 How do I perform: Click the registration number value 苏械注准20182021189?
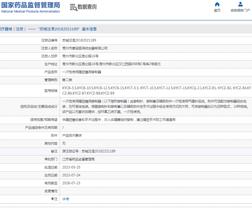[79, 40]
